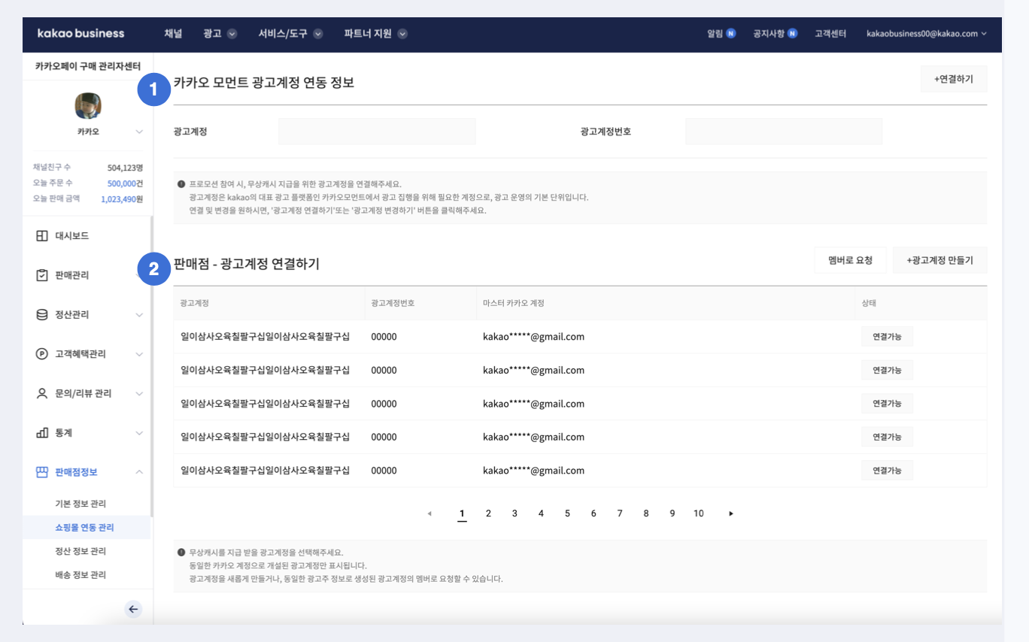Open the 파트너 지원 dropdown menu
1029x642 pixels.
coord(375,34)
